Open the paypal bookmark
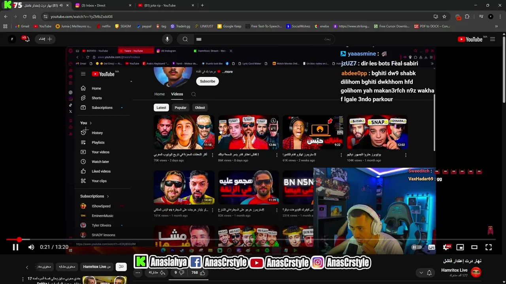This screenshot has height=284, width=506. coord(144,26)
